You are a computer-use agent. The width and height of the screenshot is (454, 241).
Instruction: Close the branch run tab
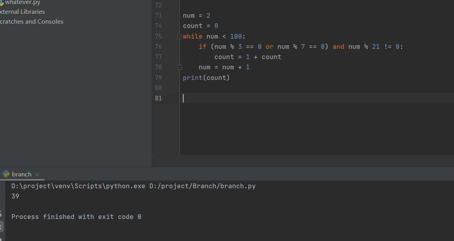point(37,174)
